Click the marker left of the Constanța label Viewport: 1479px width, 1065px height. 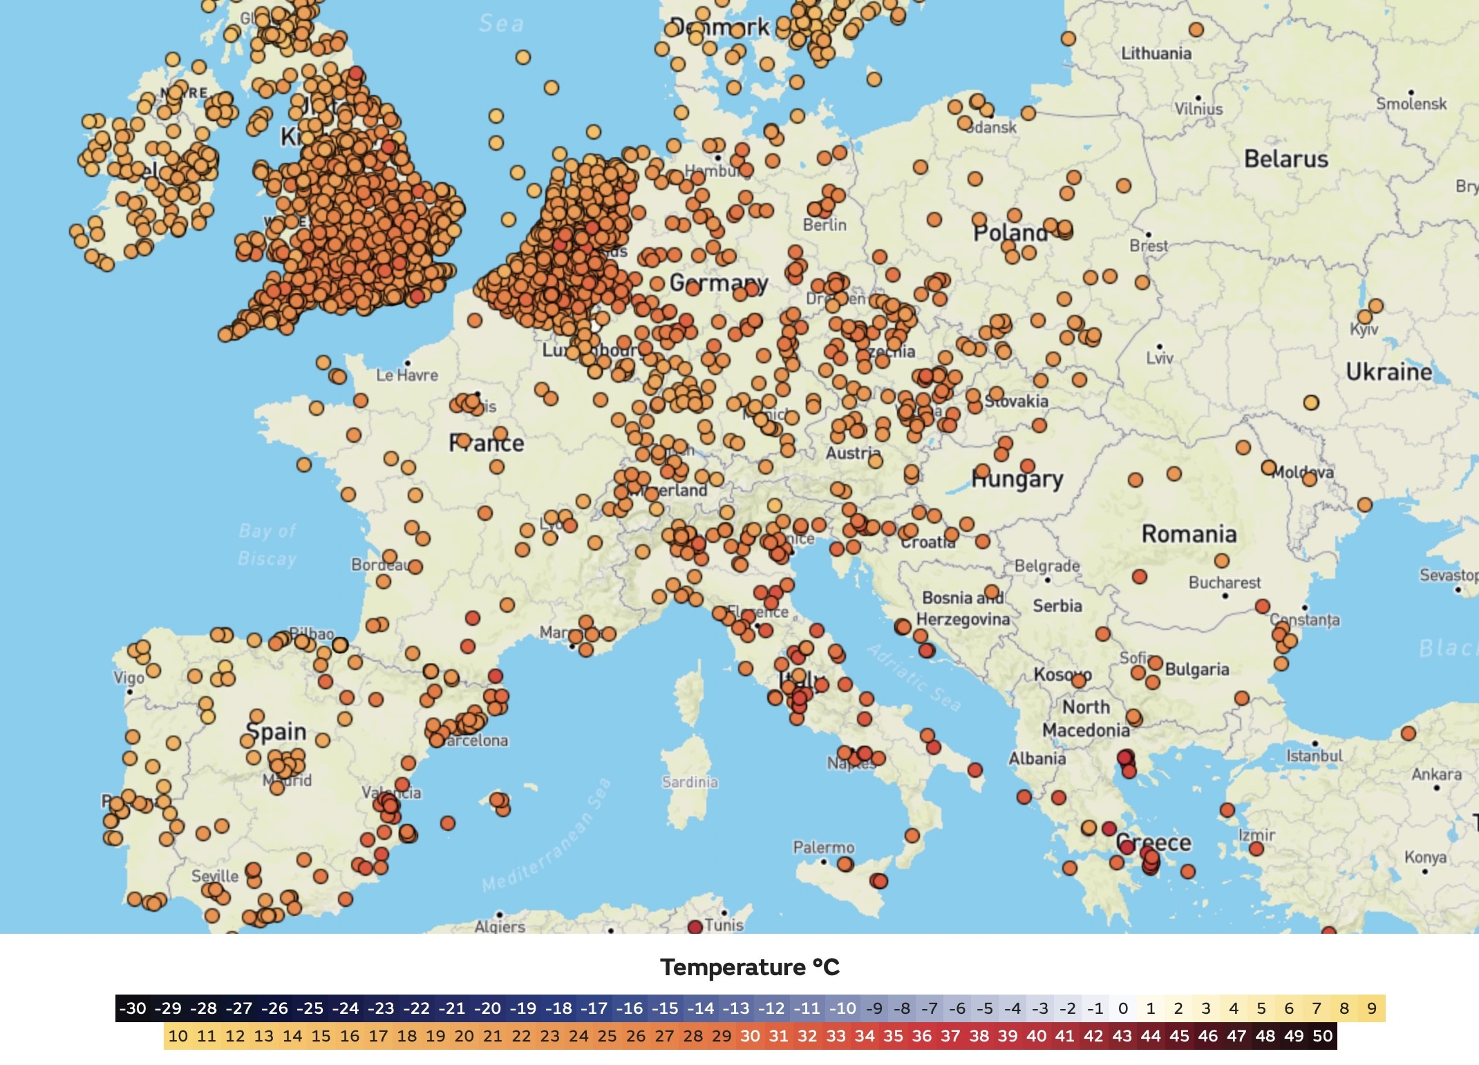1262,606
